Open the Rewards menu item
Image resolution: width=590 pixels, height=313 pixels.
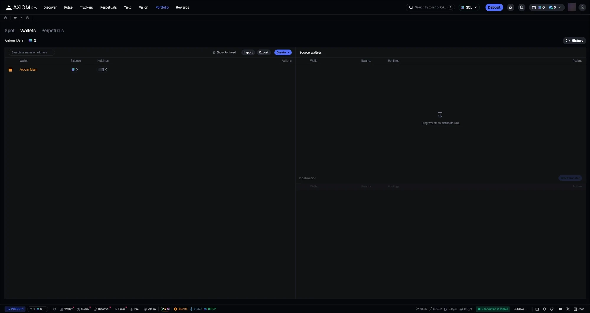pos(182,7)
